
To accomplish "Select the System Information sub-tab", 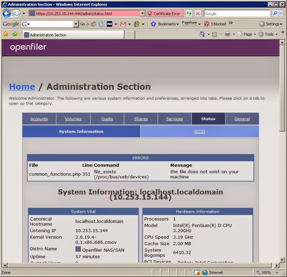I will pyautogui.click(x=81, y=131).
